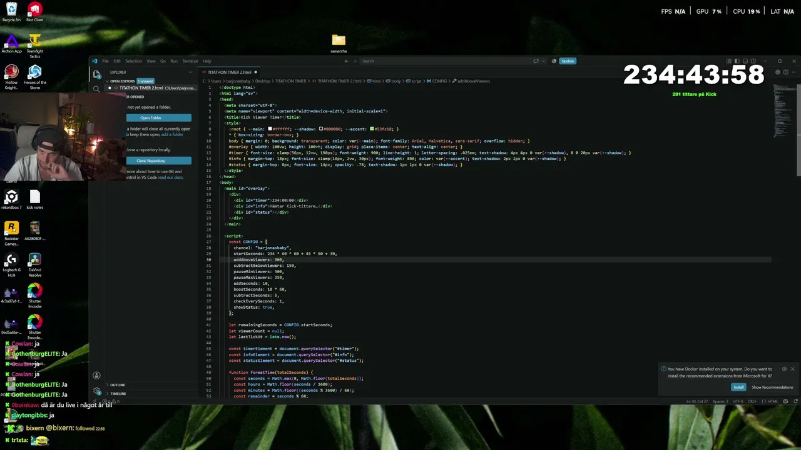The height and width of the screenshot is (450, 801).
Task: Open the Help menu
Action: [207, 61]
